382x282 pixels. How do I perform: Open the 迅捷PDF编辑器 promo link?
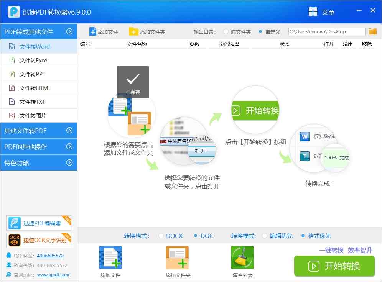point(39,223)
